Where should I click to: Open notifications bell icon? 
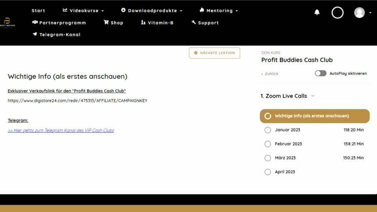point(317,12)
